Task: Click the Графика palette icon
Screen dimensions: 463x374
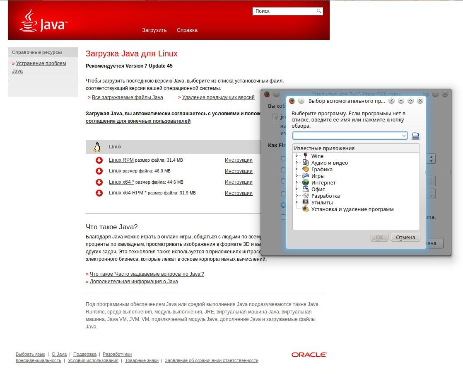Action: pos(306,169)
